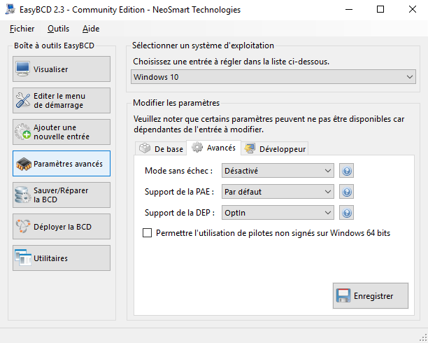428x343 pixels.
Task: Switch to the De base tab
Action: 161,148
